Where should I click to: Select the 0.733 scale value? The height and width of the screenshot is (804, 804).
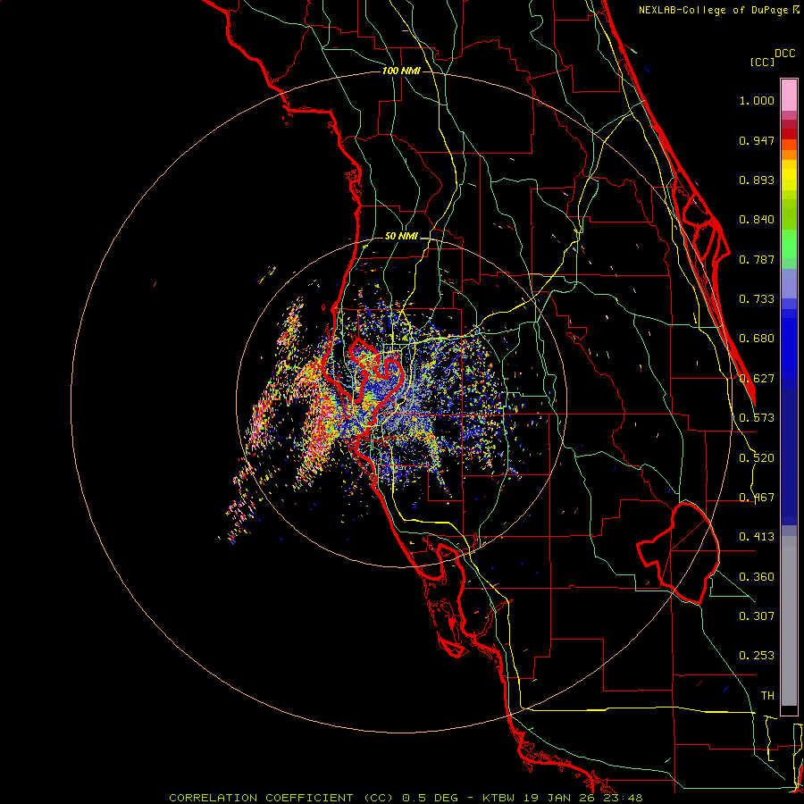[757, 299]
